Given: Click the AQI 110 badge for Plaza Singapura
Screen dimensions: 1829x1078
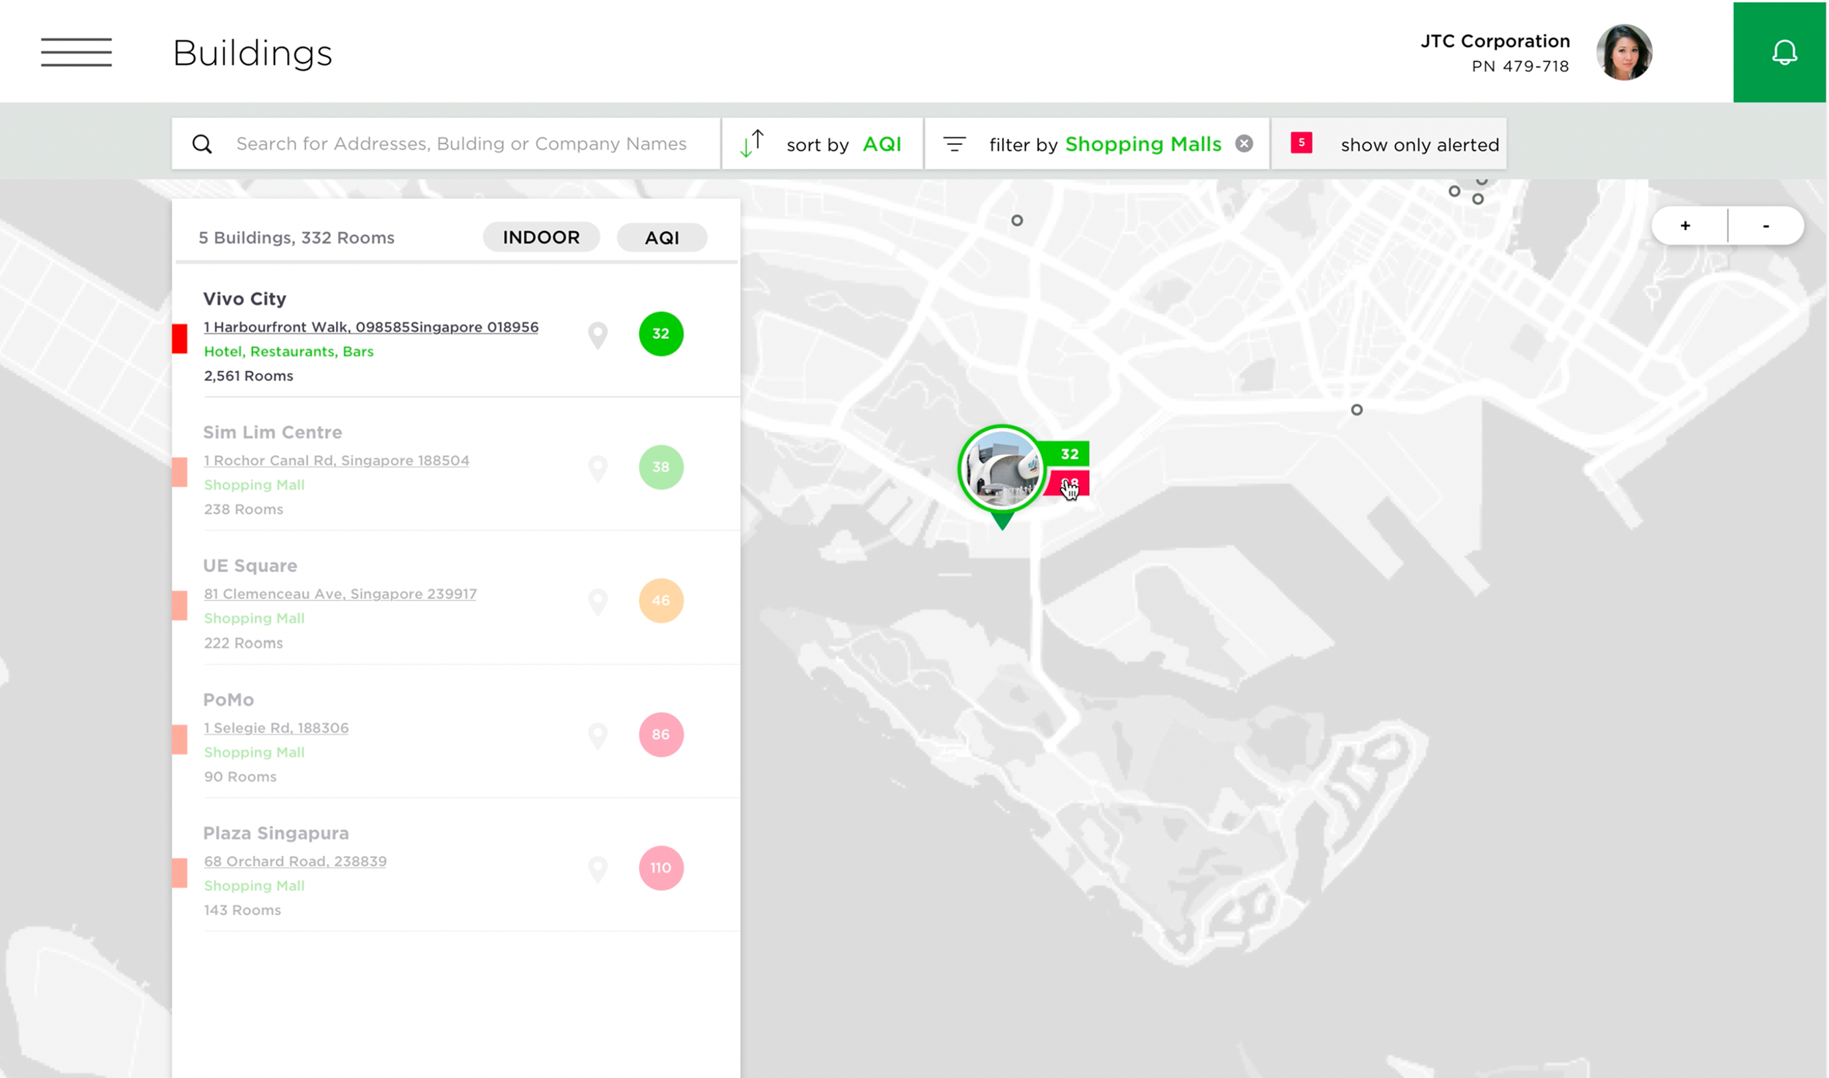Looking at the screenshot, I should pyautogui.click(x=659, y=867).
